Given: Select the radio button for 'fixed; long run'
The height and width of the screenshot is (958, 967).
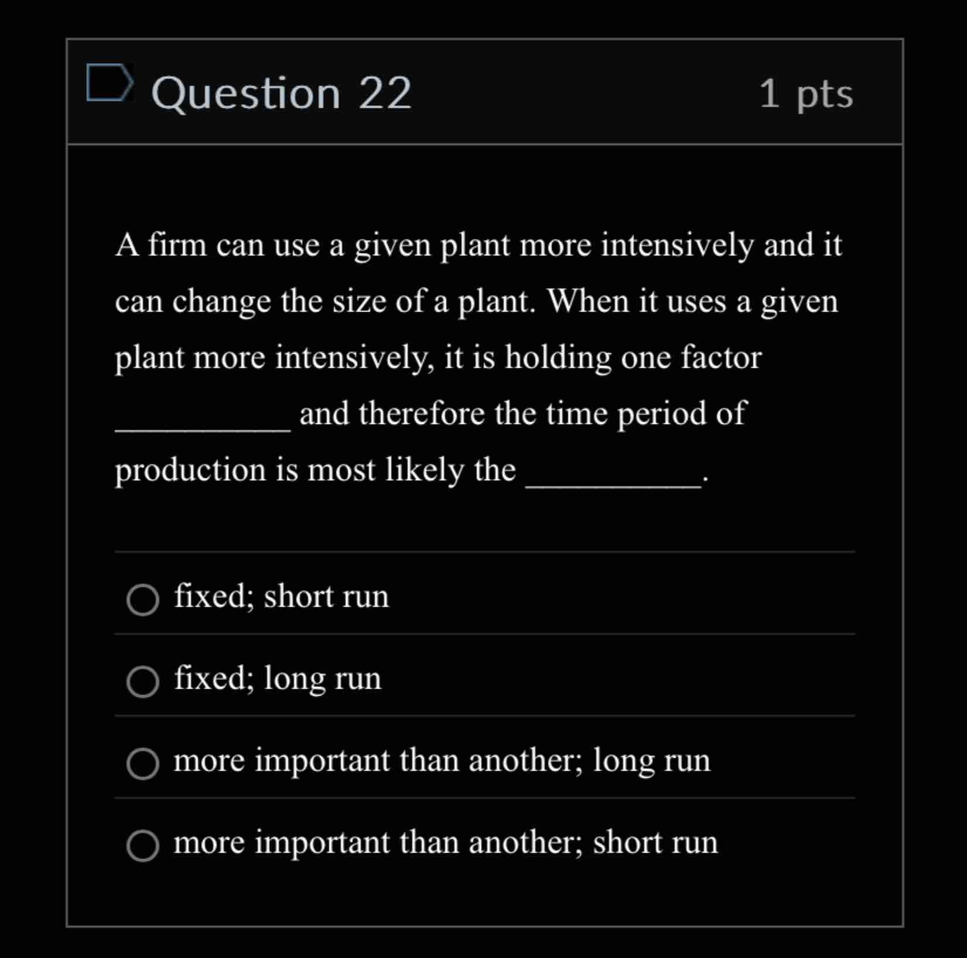Looking at the screenshot, I should [x=142, y=681].
